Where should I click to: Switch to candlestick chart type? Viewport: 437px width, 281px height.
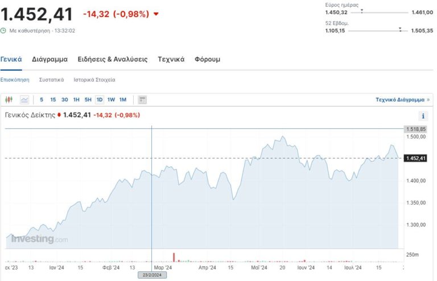pos(9,100)
